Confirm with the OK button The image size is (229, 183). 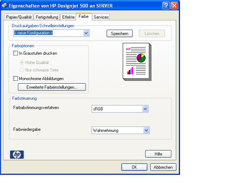click(135, 167)
